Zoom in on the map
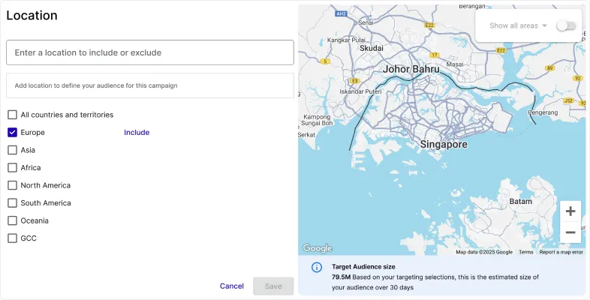 point(570,211)
